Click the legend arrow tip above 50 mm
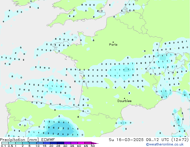 (95, 143)
